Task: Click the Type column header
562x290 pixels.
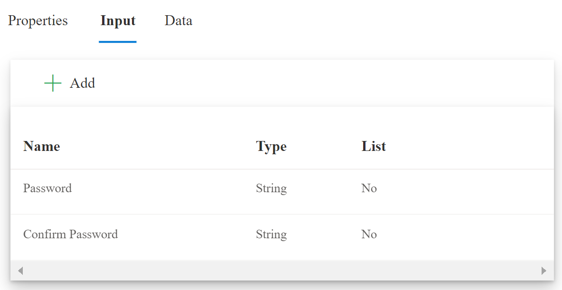Action: (x=271, y=146)
